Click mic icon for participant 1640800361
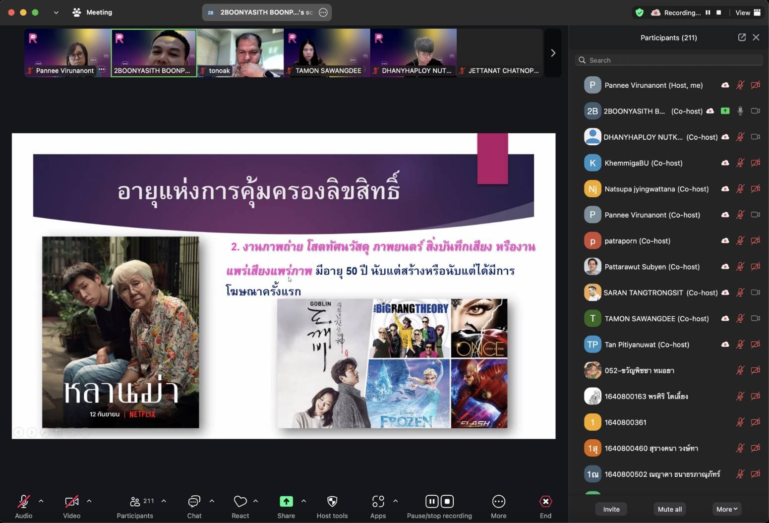769x523 pixels. pos(740,422)
